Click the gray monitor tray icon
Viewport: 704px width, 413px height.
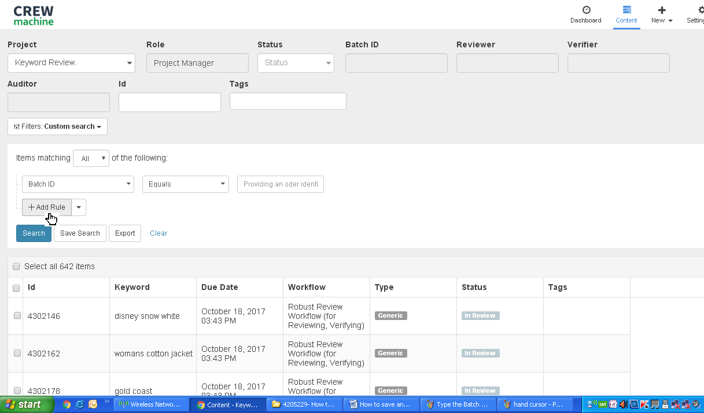(x=655, y=404)
